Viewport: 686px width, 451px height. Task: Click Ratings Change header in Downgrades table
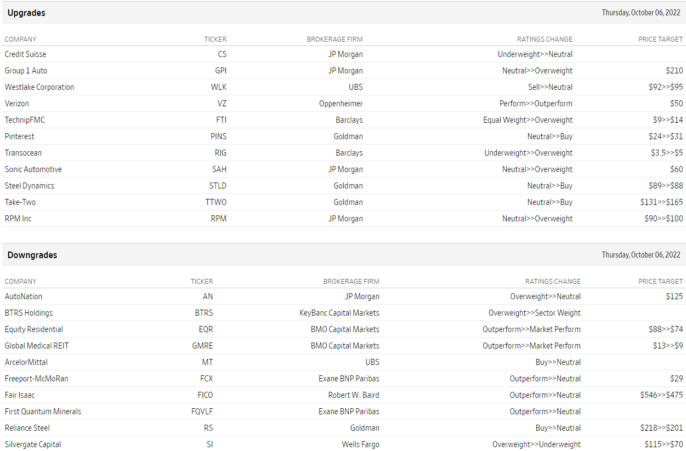553,282
